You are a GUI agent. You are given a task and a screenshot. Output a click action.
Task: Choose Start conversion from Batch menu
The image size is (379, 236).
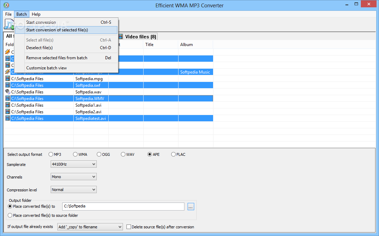(66, 22)
